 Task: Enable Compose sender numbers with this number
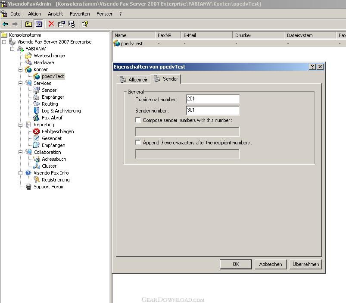(x=138, y=120)
